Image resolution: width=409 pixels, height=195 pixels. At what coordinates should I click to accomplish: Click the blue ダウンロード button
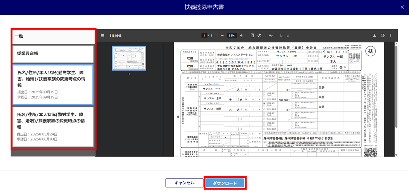[x=225, y=183]
